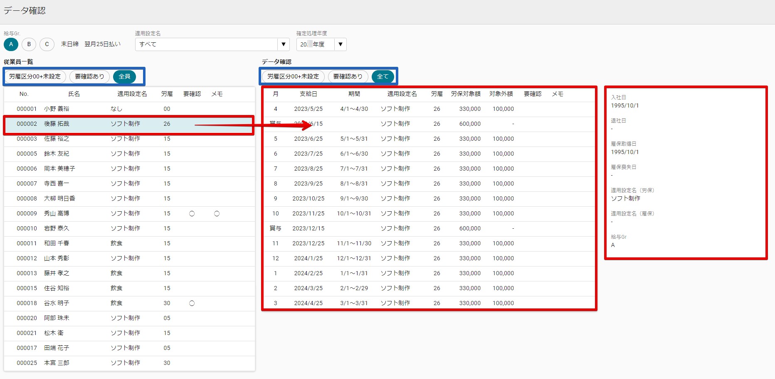Viewport: 775px width, 379px height.
Task: Select payment row dated 2024/3/25
Action: (x=429, y=288)
